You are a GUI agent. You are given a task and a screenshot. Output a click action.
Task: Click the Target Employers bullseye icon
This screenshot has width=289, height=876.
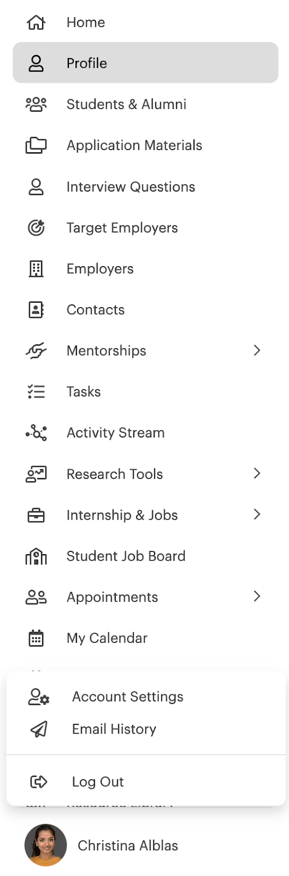(x=36, y=227)
